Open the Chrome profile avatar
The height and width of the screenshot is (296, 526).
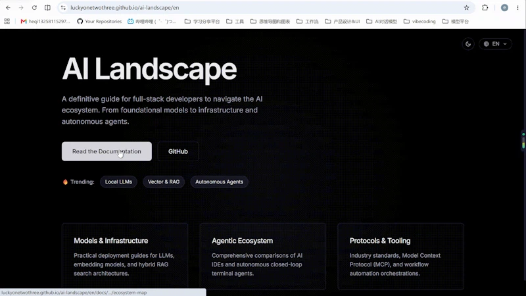504,7
